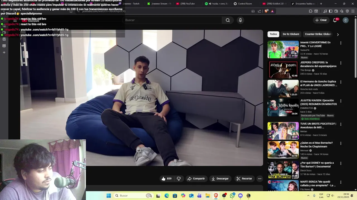Click the 'Recortar' clip button
Viewport: 357px width, 200px height.
(x=244, y=179)
